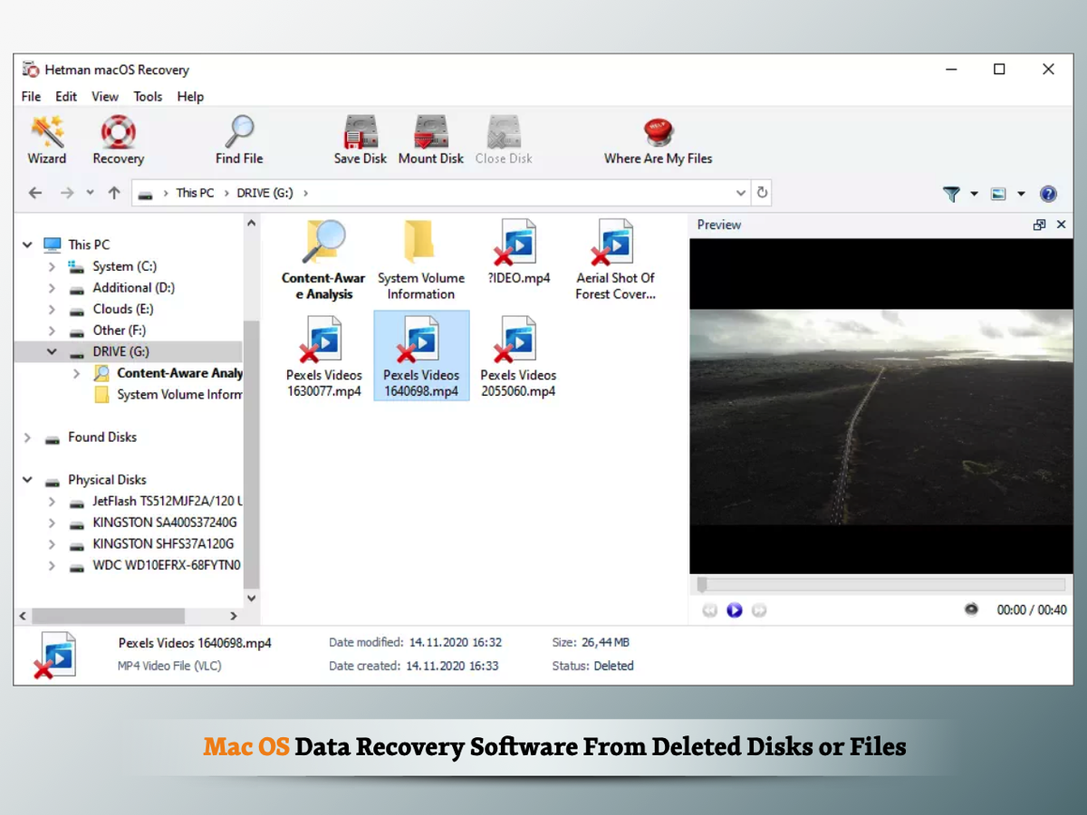The width and height of the screenshot is (1087, 815).
Task: Click the video preview seek slider
Action: (x=880, y=586)
